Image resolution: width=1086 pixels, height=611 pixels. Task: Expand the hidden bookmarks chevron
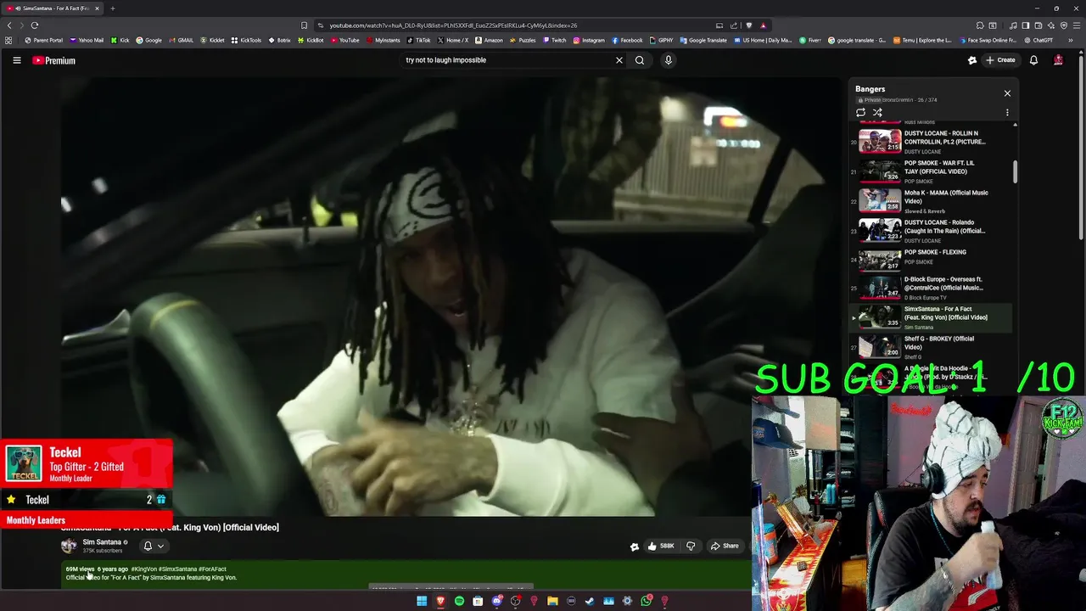pos(1071,40)
